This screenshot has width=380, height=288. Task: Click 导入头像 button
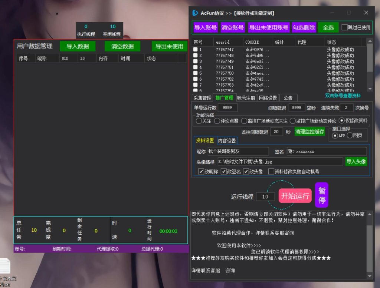click(356, 161)
